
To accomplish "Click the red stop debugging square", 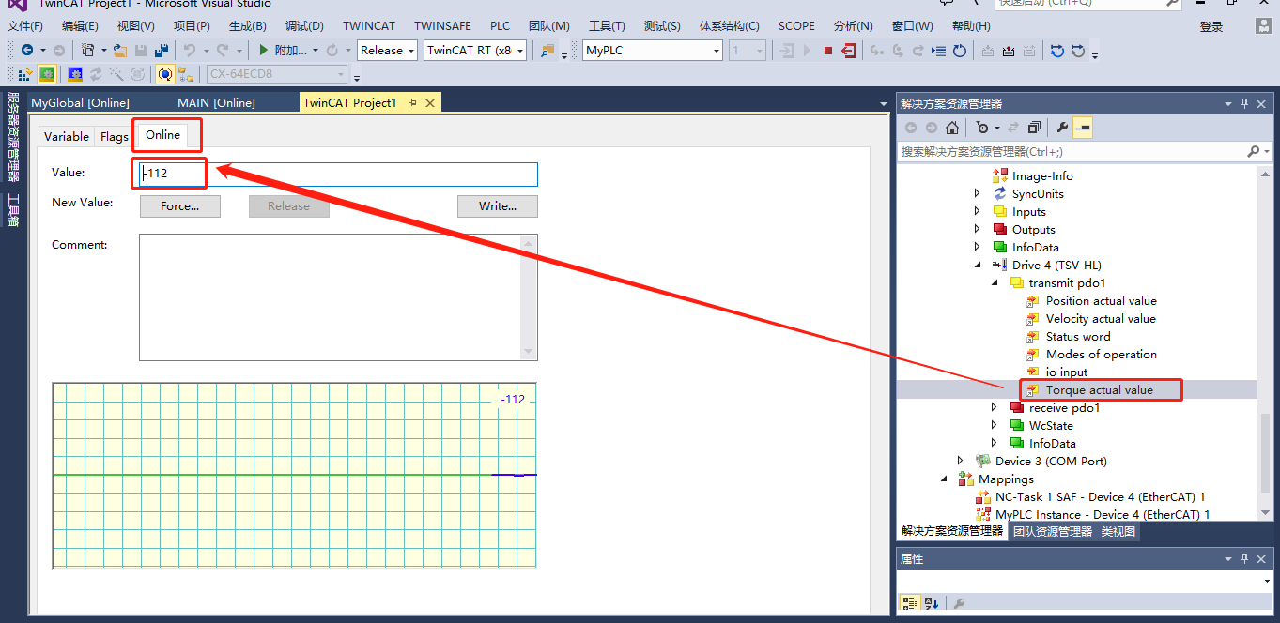I will (828, 51).
